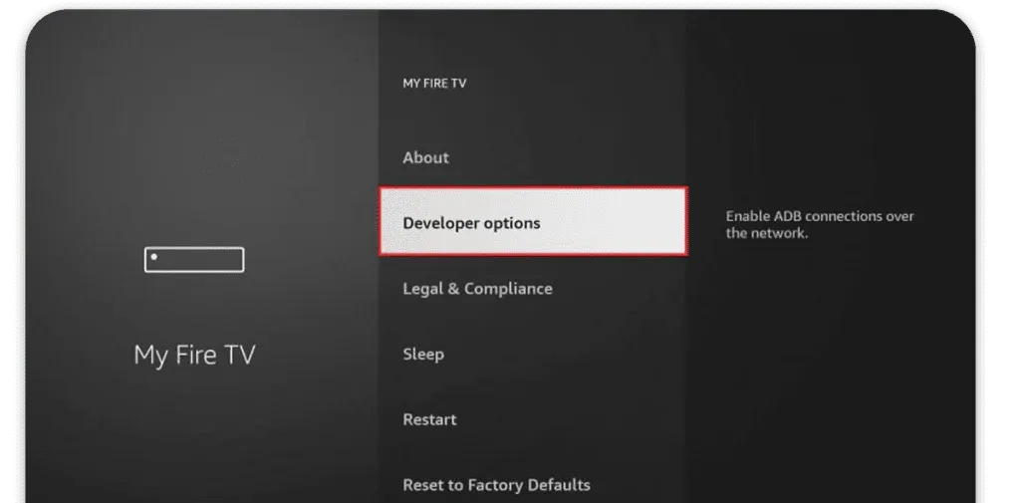Click the Fire TV device icon
Screen dimensions: 1020x503
coord(194,260)
